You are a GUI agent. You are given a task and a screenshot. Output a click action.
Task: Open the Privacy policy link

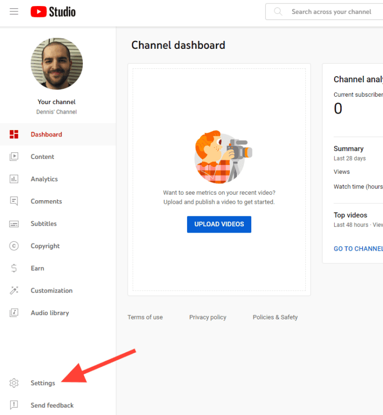(207, 317)
